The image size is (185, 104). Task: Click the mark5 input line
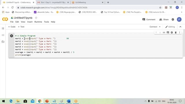(x=36, y=49)
